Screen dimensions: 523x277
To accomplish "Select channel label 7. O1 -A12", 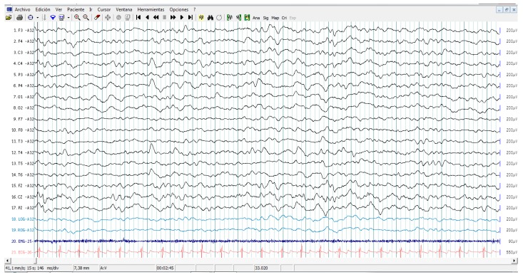I will tap(24, 97).
